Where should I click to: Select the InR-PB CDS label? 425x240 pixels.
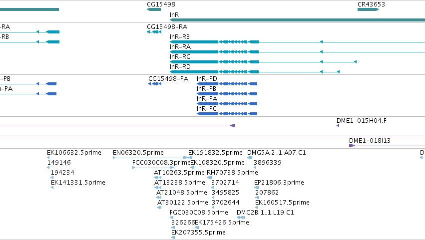coord(206,89)
